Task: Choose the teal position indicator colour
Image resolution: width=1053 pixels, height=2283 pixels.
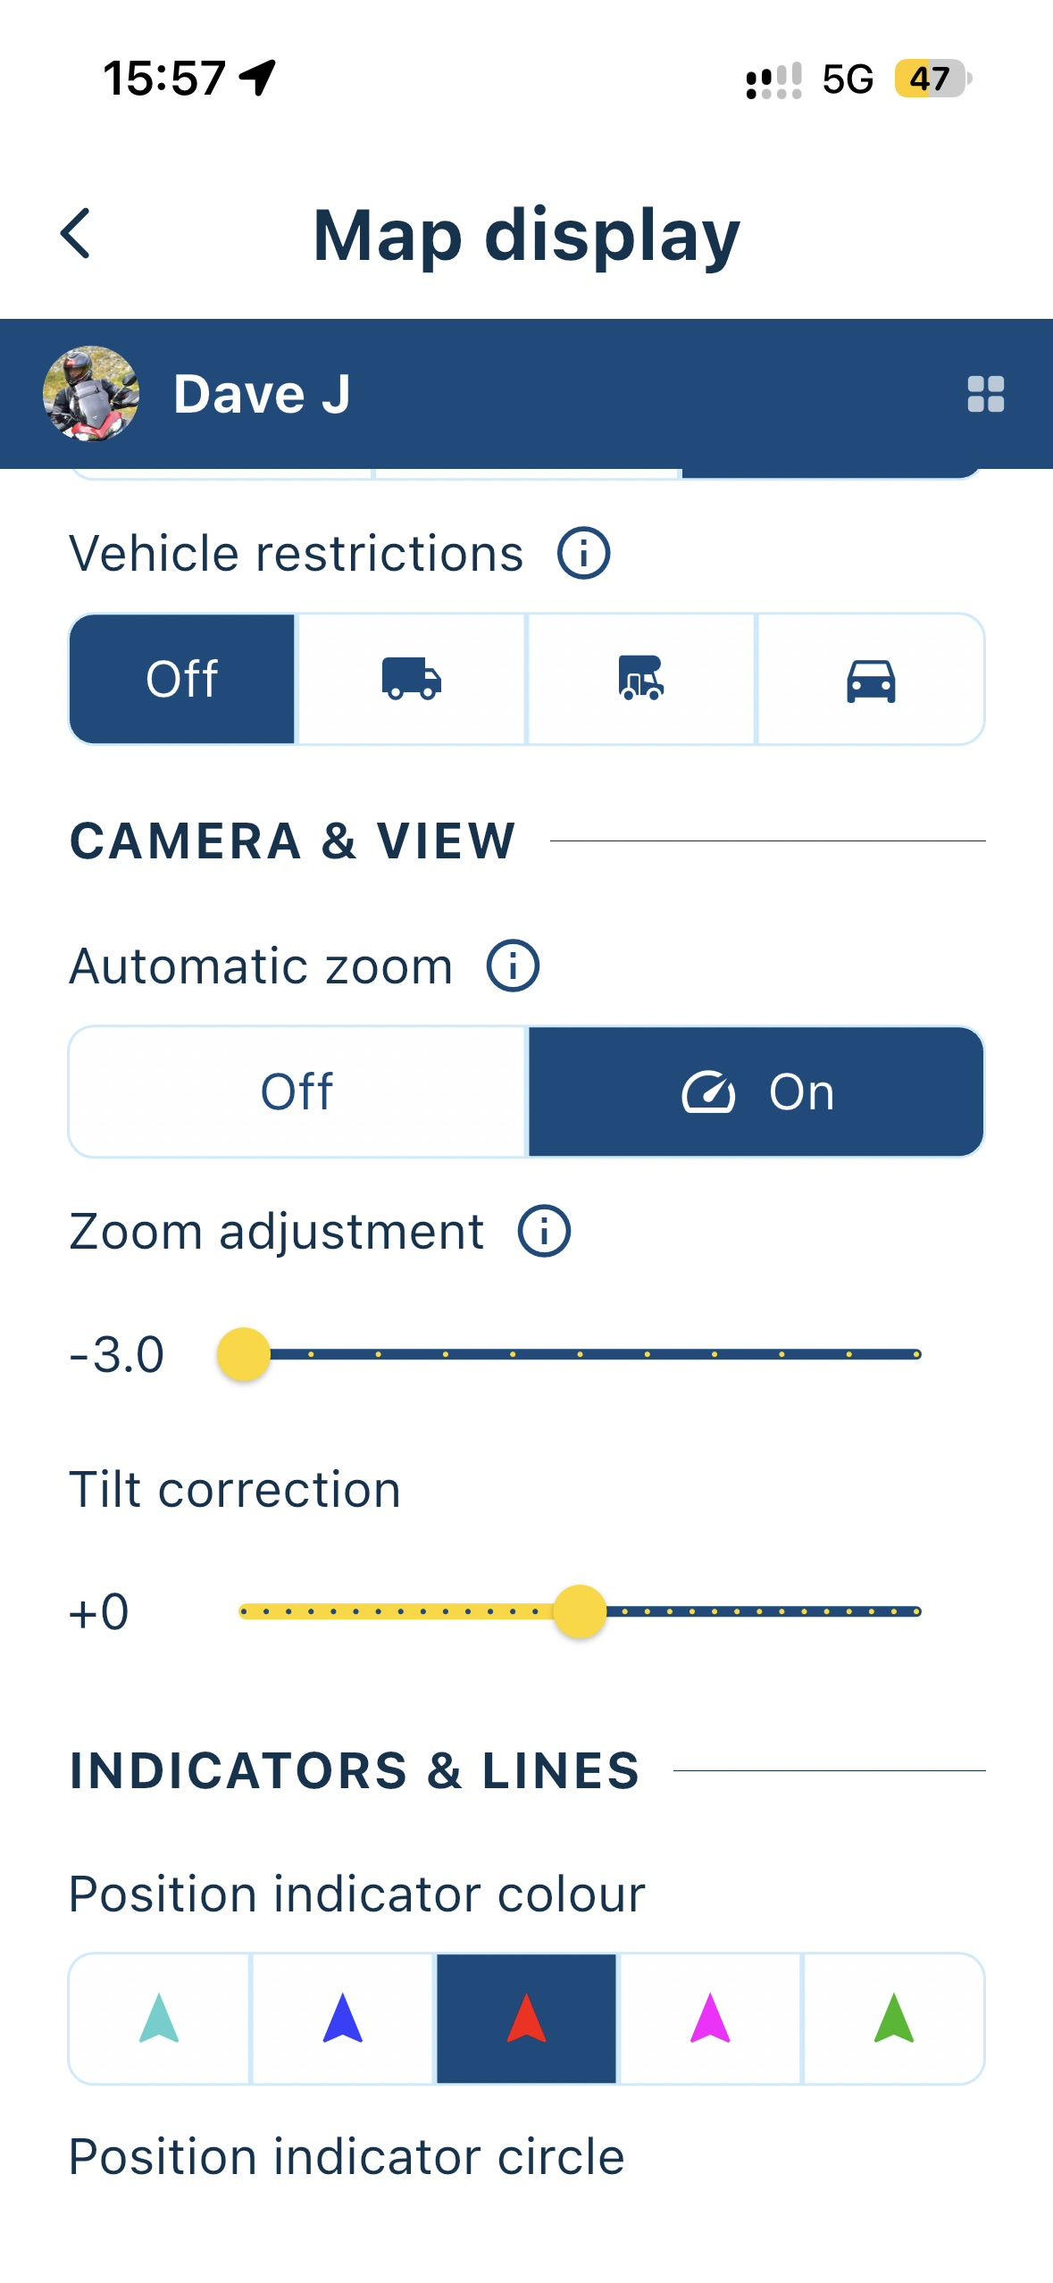Action: pos(160,2019)
